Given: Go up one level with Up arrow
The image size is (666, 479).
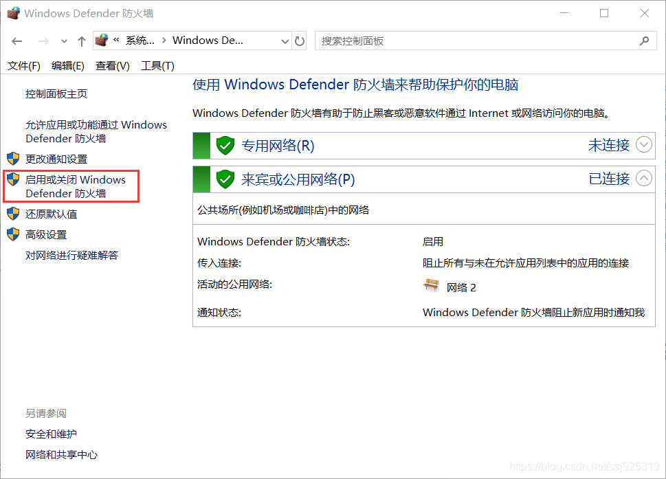Looking at the screenshot, I should point(82,41).
